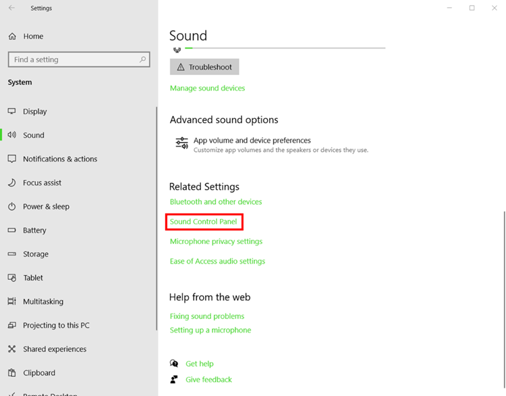Image resolution: width=506 pixels, height=396 pixels.
Task: Click the Clipboard icon
Action: pyautogui.click(x=11, y=373)
